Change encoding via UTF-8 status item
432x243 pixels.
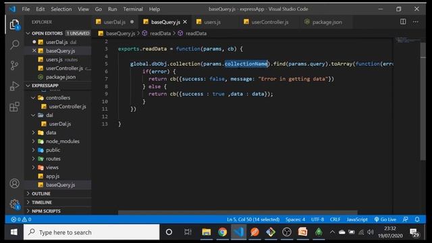317,219
